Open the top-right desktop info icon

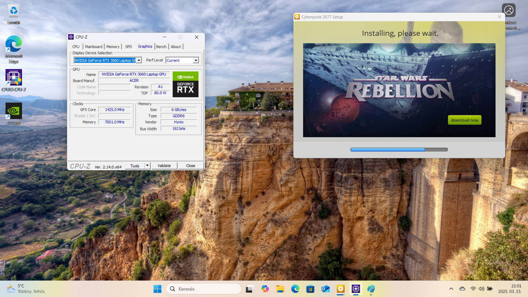coord(509,10)
